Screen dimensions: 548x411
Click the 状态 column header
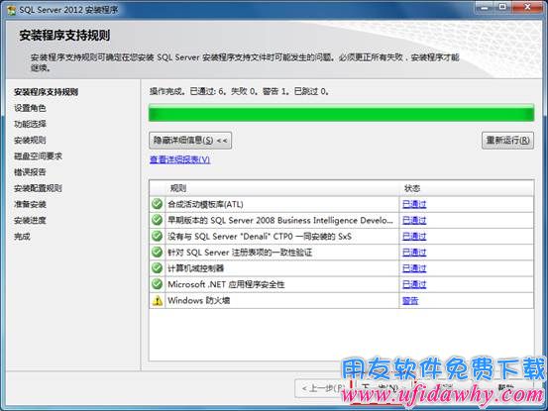pos(467,188)
